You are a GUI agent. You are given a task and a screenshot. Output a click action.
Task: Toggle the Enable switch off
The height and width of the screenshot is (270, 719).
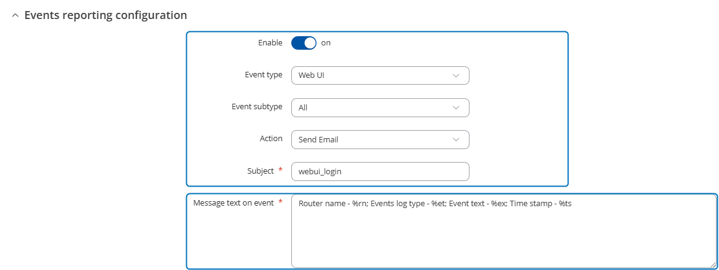tap(304, 43)
